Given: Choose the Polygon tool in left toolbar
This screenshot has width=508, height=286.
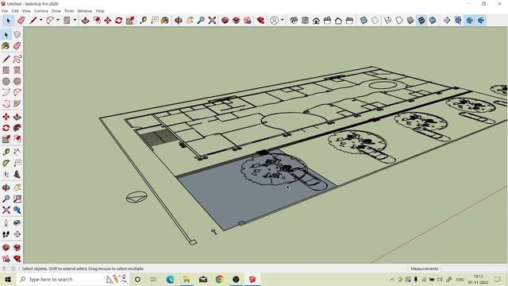Looking at the screenshot, I should 17,81.
